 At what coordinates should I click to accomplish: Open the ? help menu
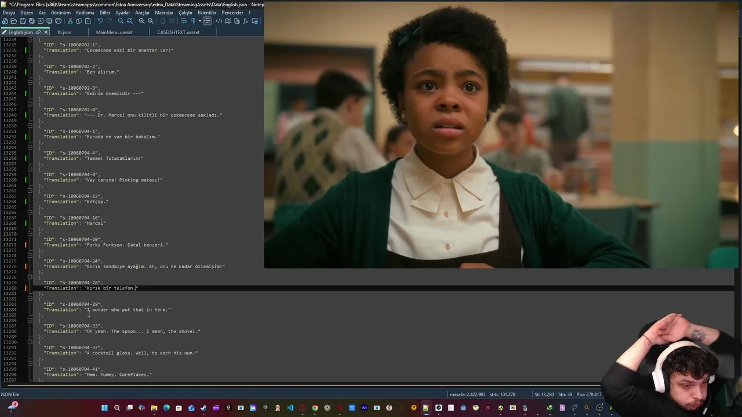click(x=249, y=13)
